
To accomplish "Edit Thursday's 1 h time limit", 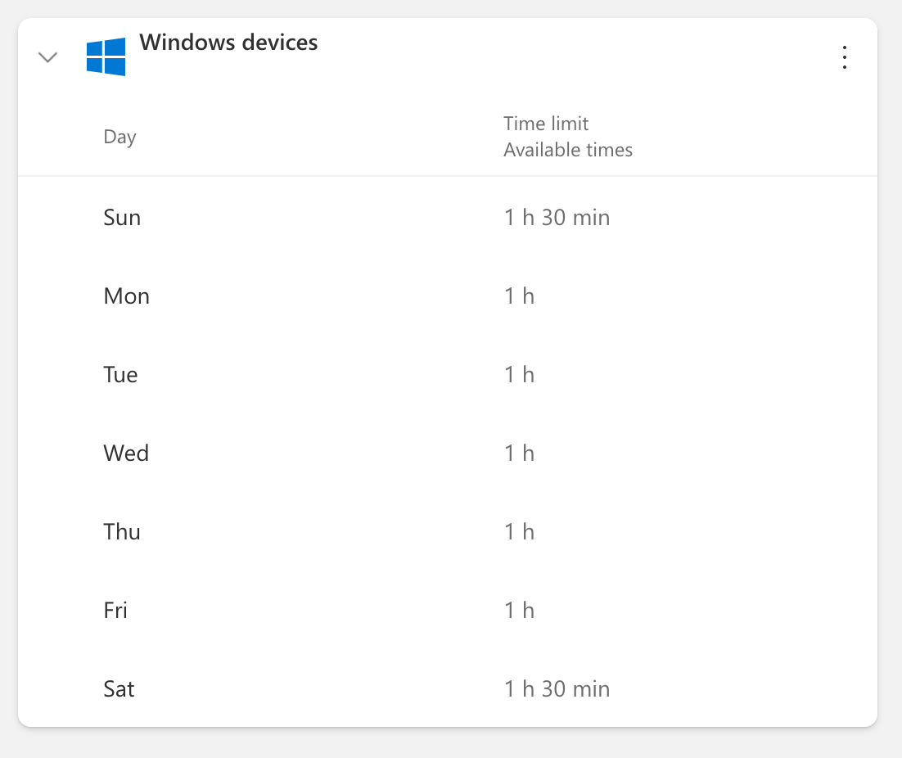I will click(519, 532).
